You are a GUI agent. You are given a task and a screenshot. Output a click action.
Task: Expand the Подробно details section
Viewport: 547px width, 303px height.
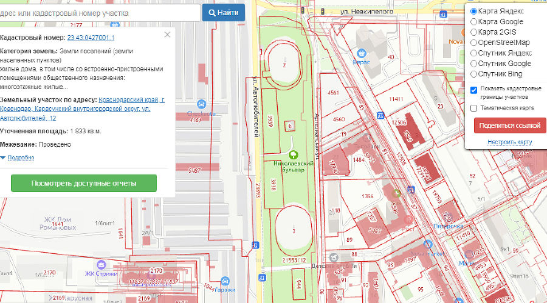tap(17, 158)
